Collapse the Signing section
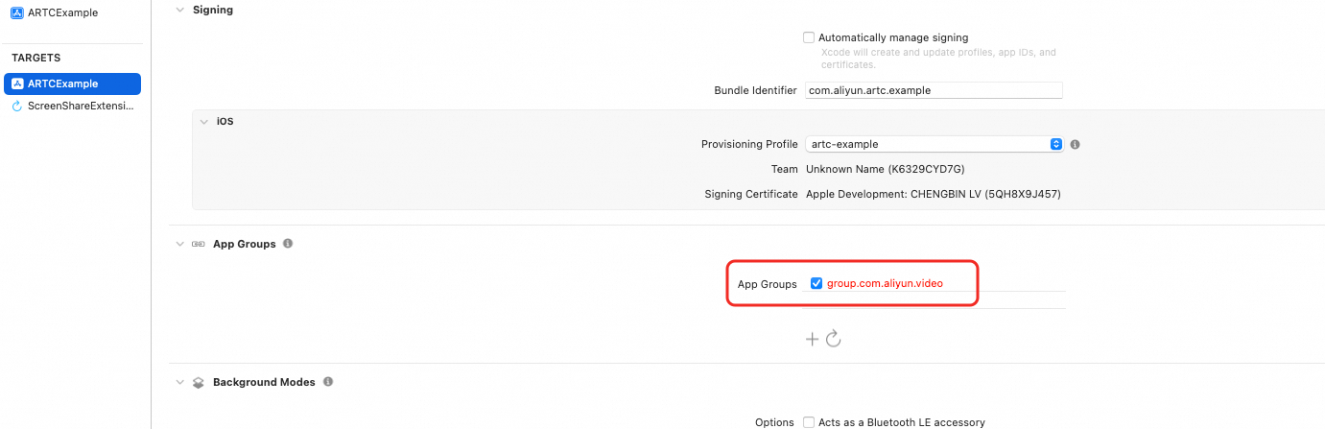 tap(179, 10)
